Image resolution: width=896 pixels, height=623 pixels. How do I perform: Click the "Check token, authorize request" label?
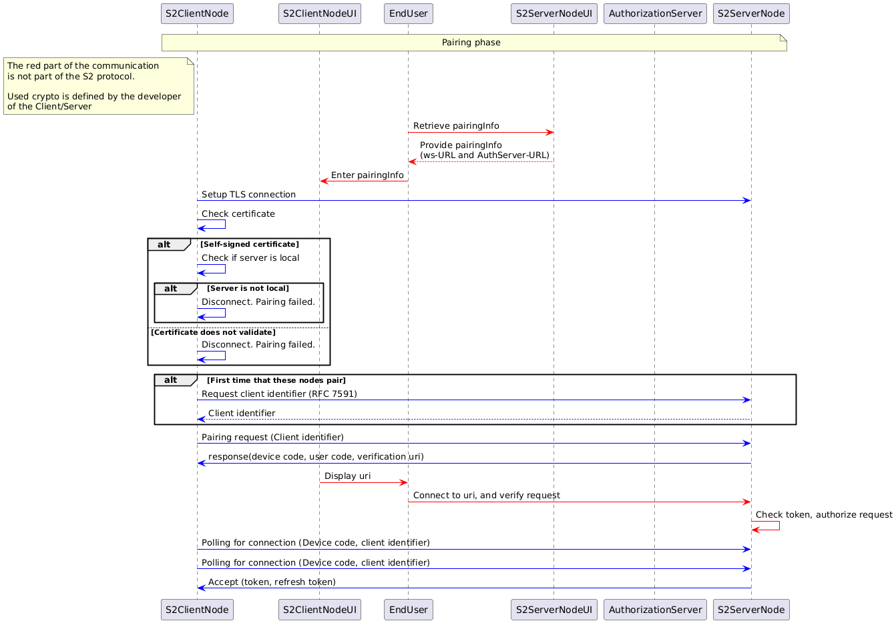[823, 515]
